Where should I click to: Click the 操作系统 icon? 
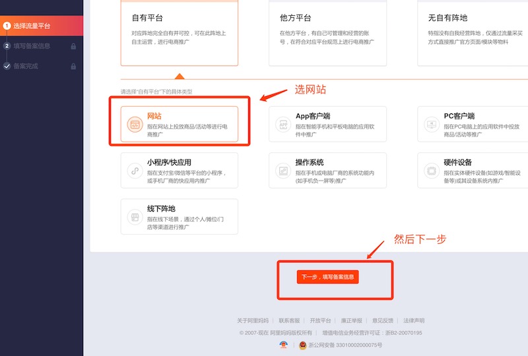[283, 171]
